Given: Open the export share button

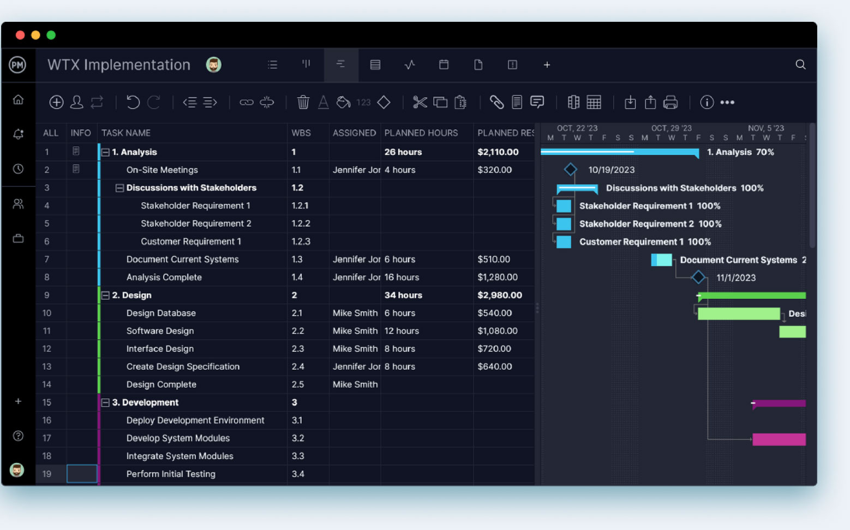Looking at the screenshot, I should pos(650,102).
